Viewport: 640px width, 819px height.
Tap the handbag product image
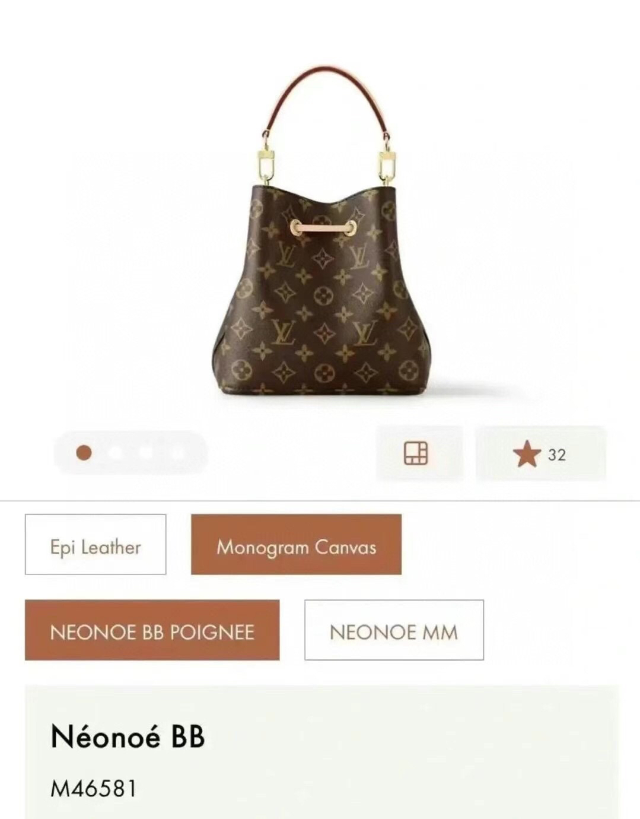[x=322, y=231]
